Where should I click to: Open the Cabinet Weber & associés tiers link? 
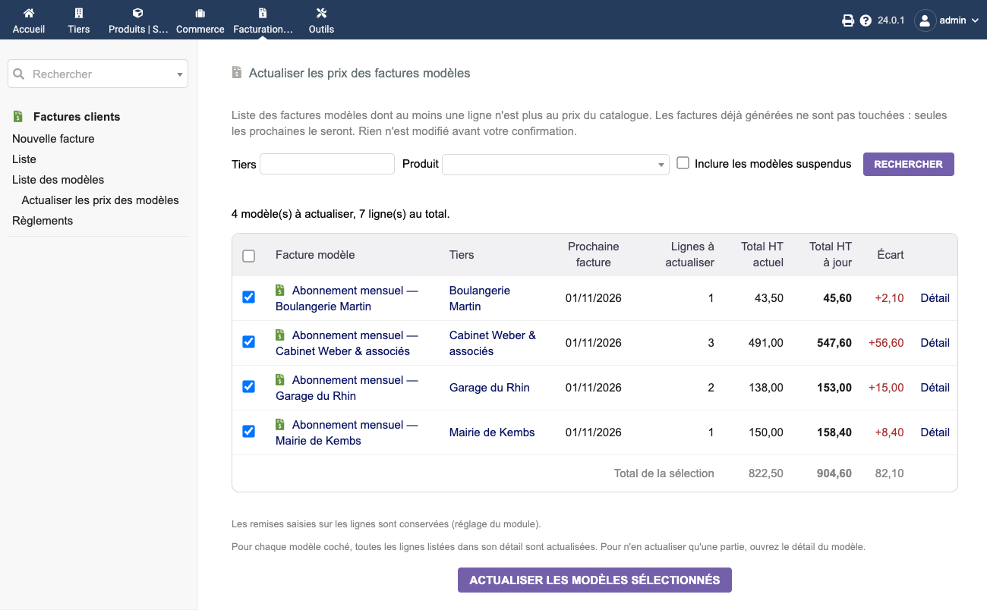click(493, 343)
